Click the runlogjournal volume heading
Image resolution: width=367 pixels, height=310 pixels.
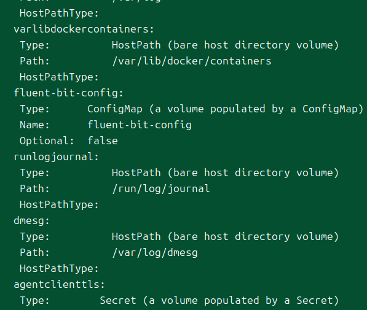(56, 157)
